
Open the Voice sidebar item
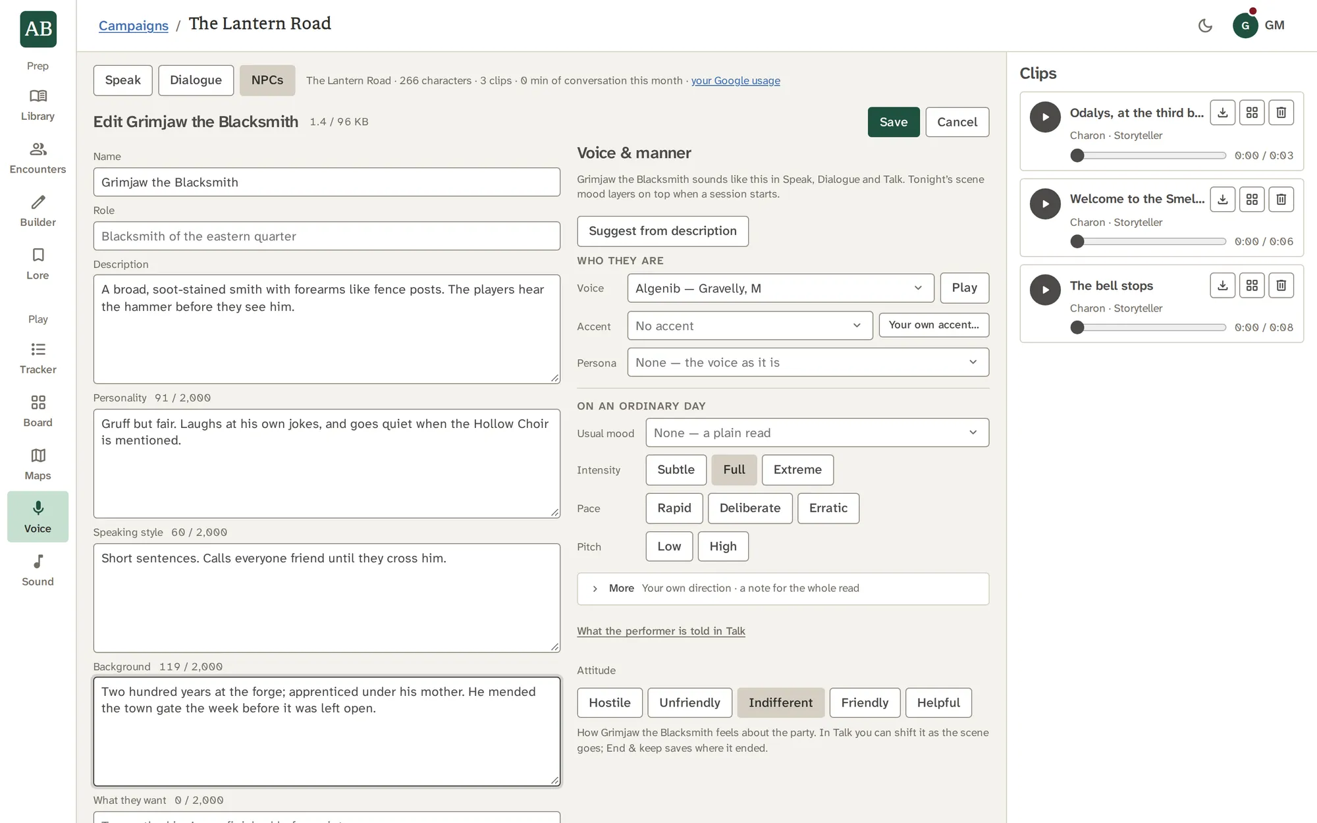(x=38, y=517)
